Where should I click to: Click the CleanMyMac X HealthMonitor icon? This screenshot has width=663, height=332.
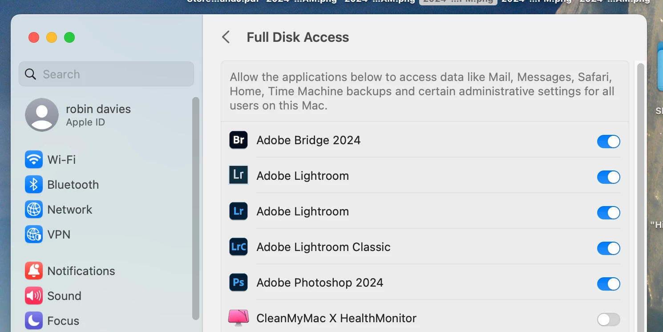tap(239, 318)
